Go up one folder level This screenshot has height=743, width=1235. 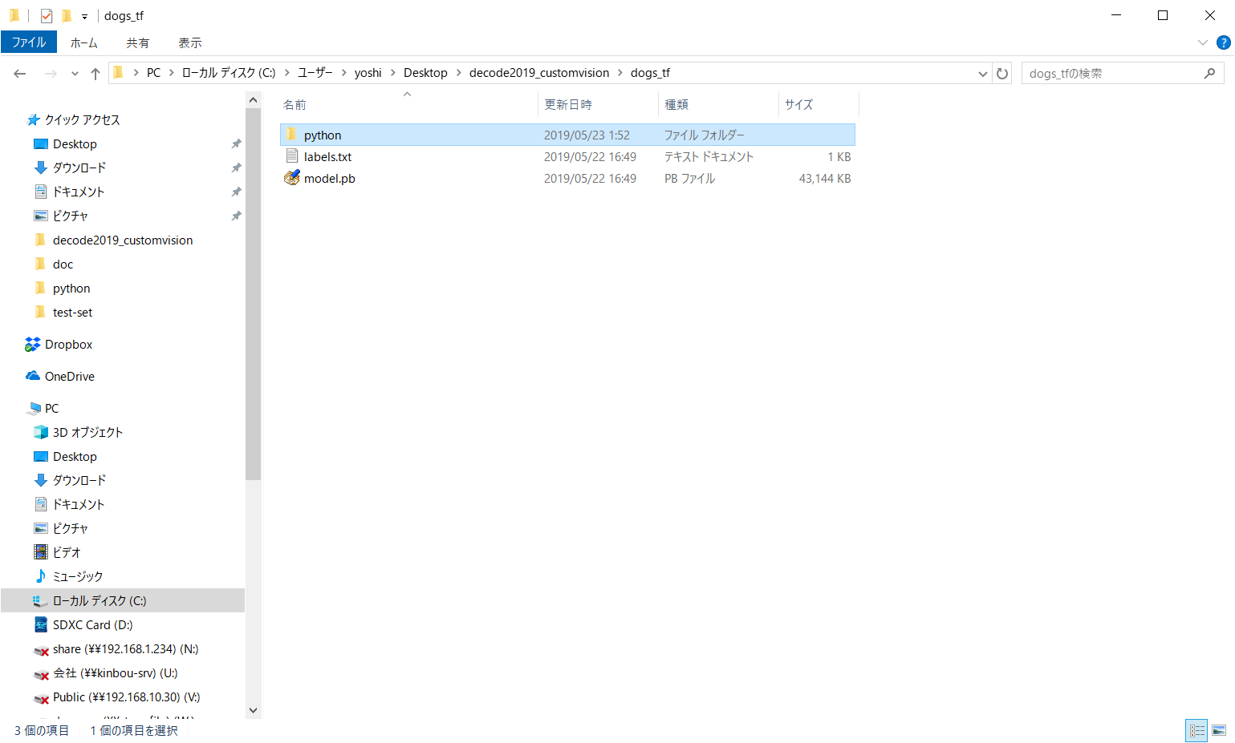(95, 74)
